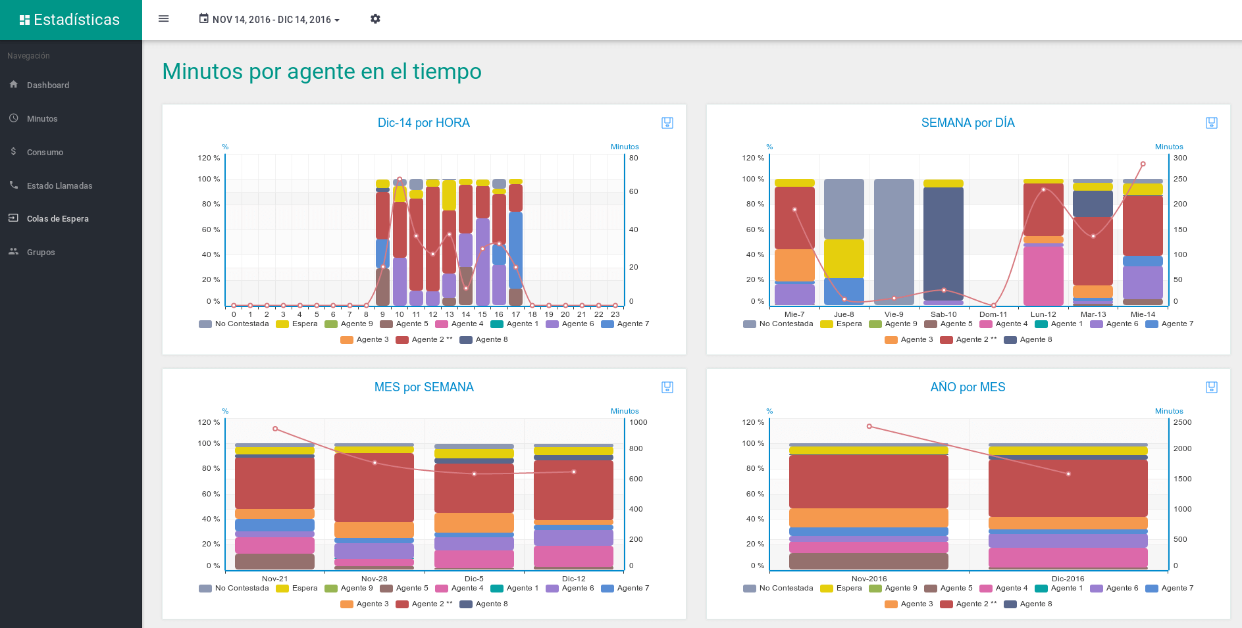The height and width of the screenshot is (628, 1242).
Task: Open Grupos section in sidebar
Action: click(x=71, y=253)
